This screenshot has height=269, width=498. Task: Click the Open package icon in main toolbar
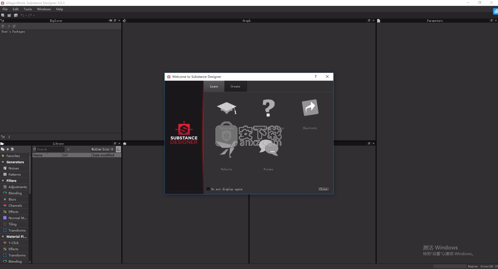[9, 15]
